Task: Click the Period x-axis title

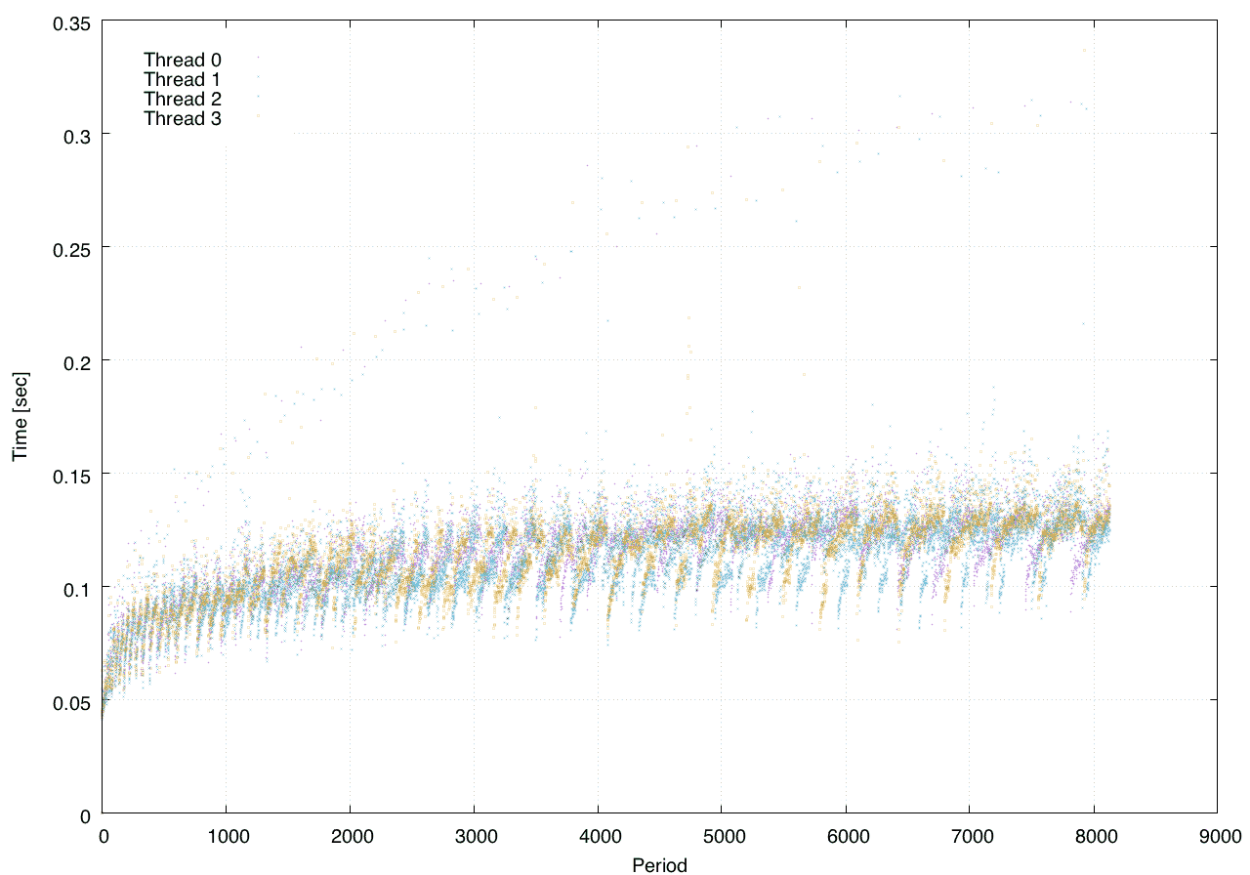Action: point(659,864)
